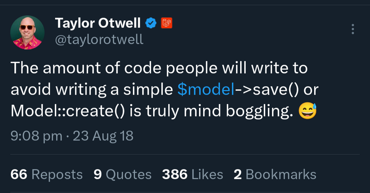Image resolution: width=370 pixels, height=193 pixels.
Task: Click the 23 Aug 18 date
Action: 103,136
